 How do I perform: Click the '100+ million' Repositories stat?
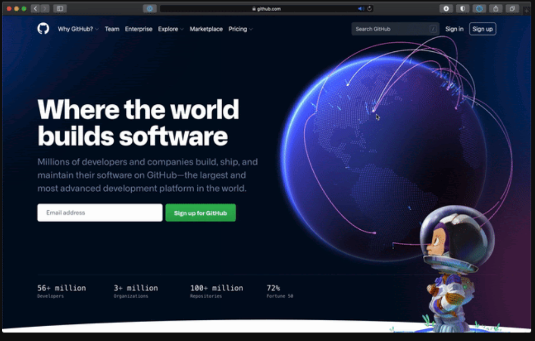pyautogui.click(x=216, y=291)
